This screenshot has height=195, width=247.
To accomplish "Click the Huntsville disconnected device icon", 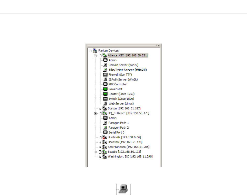I will pyautogui.click(x=104, y=137).
